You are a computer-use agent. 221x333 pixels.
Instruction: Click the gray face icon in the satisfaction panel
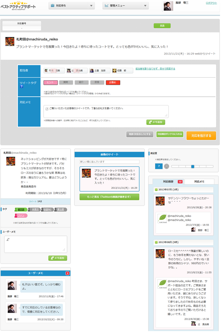(x=167, y=166)
